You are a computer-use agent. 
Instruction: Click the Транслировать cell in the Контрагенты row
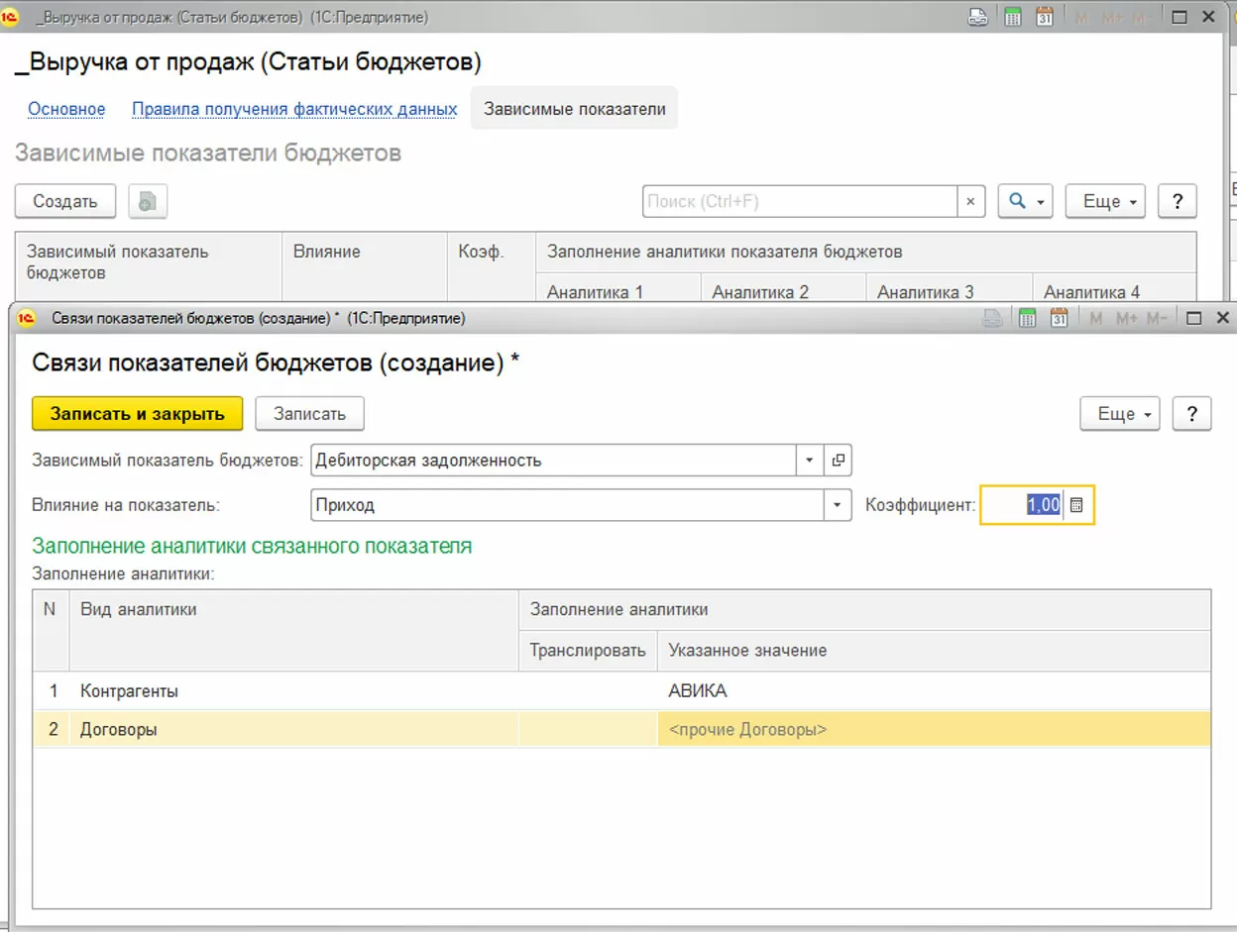(588, 691)
